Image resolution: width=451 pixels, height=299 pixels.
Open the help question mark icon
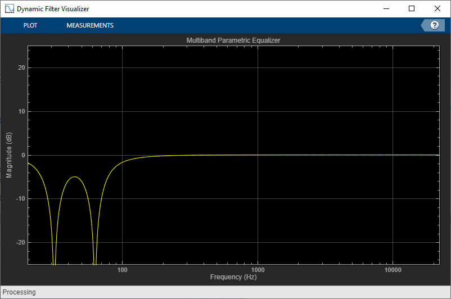pos(434,25)
